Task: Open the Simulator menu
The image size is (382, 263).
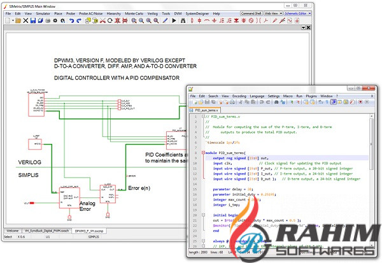Action: click(43, 13)
